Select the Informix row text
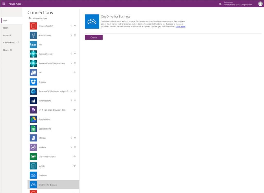The width and height of the screenshot is (264, 193). [x=42, y=138]
